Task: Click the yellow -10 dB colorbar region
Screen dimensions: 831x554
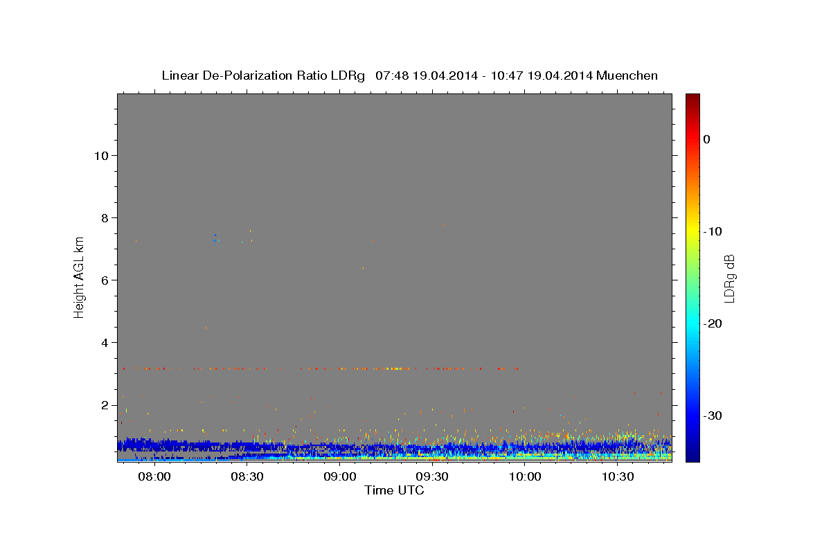Action: 692,231
